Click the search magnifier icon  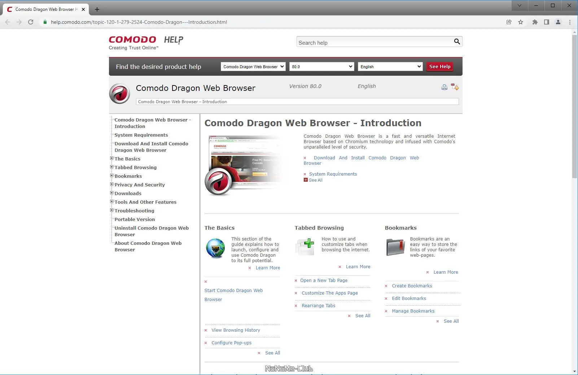point(457,41)
